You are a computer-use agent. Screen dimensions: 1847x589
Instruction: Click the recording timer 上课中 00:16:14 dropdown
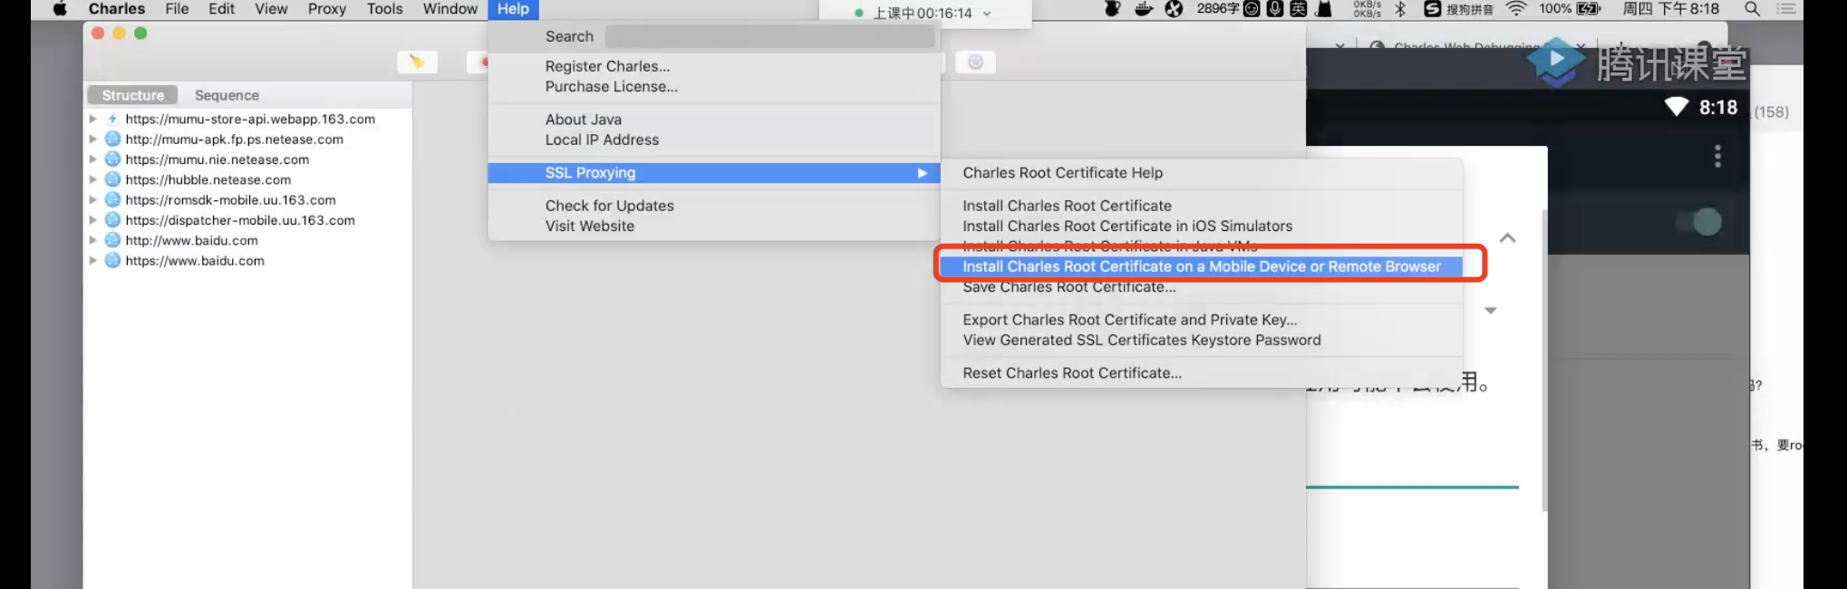point(923,13)
